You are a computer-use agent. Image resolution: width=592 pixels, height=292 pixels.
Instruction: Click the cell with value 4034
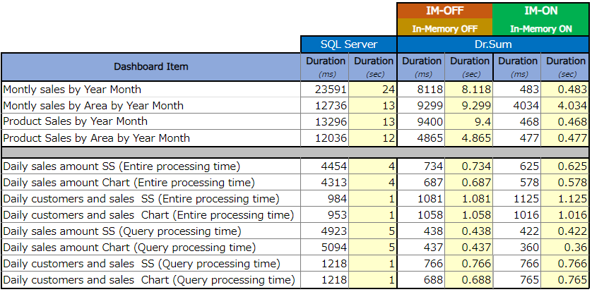[517, 106]
